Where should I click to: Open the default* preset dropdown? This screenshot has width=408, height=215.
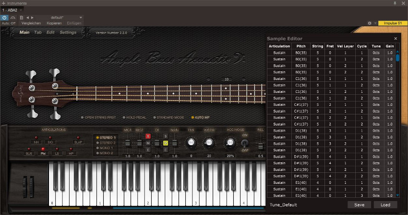[81, 18]
